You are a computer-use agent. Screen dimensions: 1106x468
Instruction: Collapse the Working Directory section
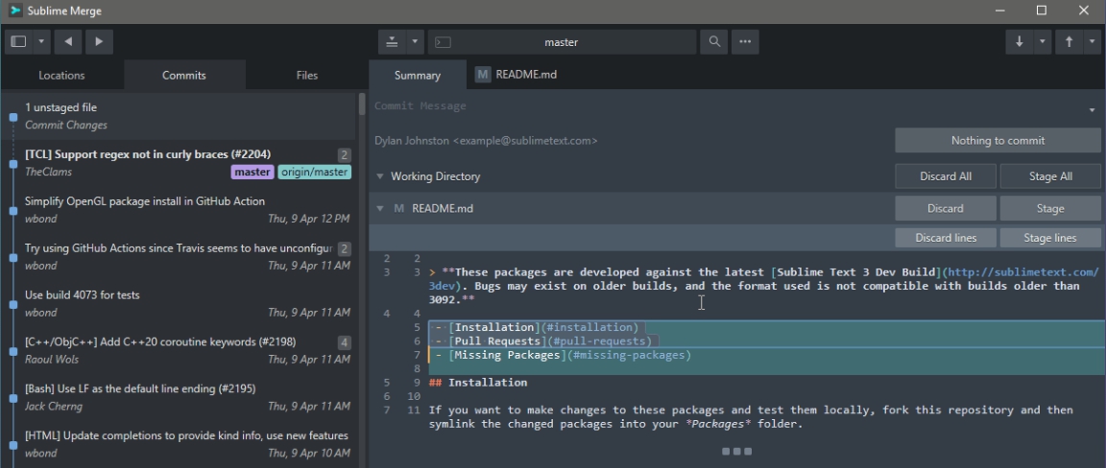(380, 176)
